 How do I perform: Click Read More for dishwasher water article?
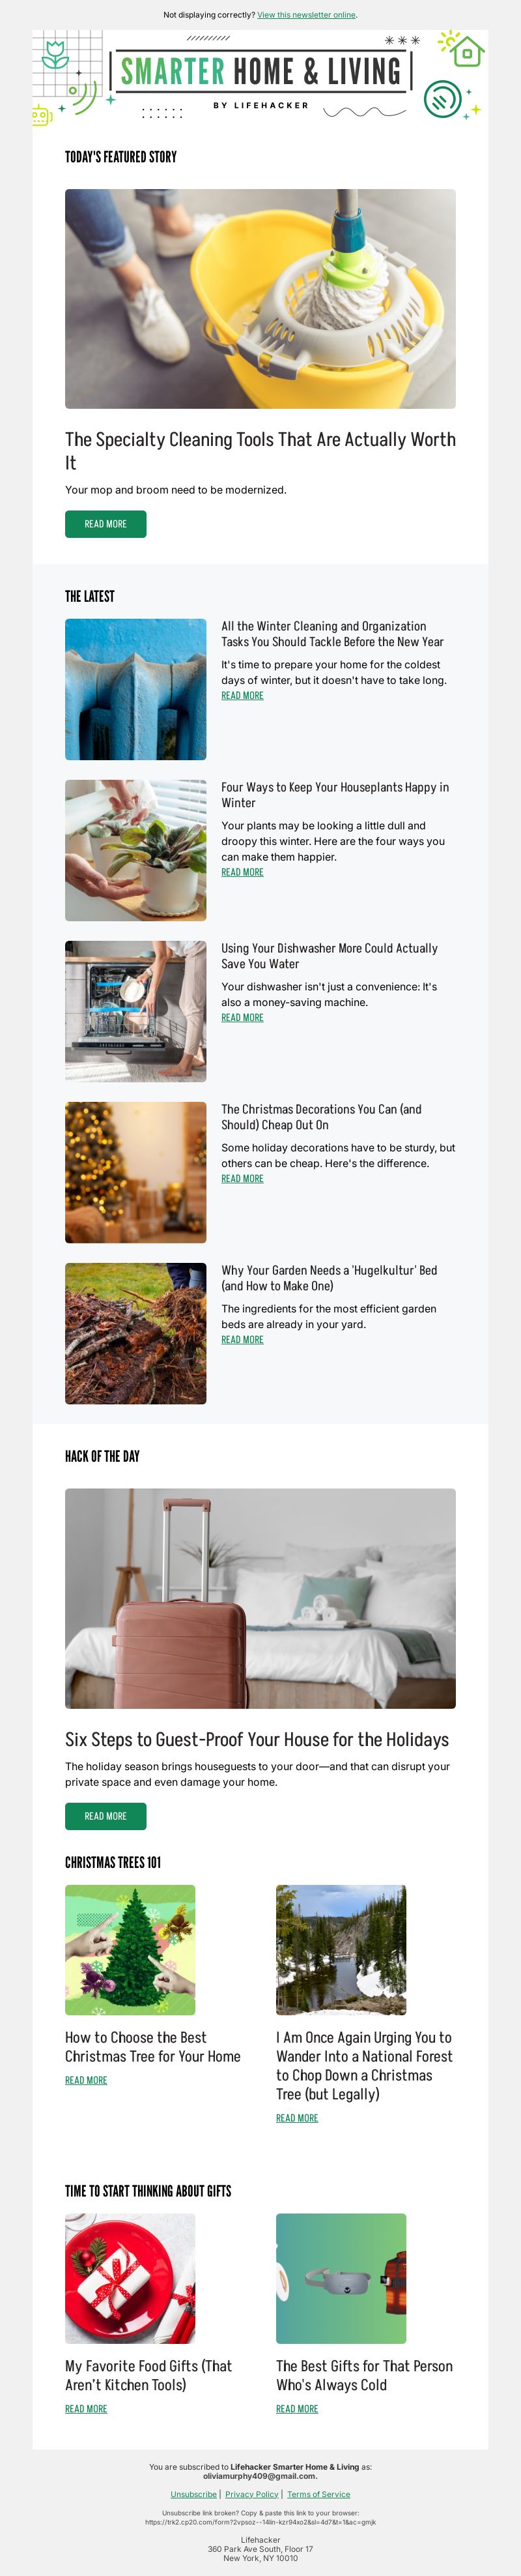242,1018
